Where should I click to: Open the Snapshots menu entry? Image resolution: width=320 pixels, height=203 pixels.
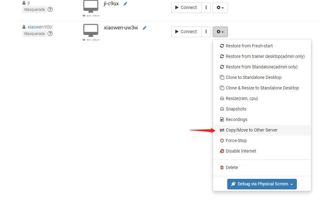(x=262, y=109)
